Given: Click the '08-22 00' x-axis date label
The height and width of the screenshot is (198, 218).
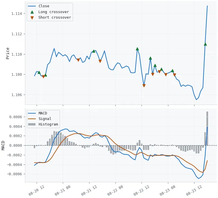Looking at the screenshot, I should click(x=115, y=190).
